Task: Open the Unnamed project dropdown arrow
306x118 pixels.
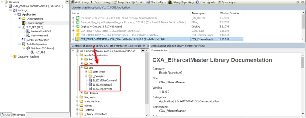Action: (67, 2)
